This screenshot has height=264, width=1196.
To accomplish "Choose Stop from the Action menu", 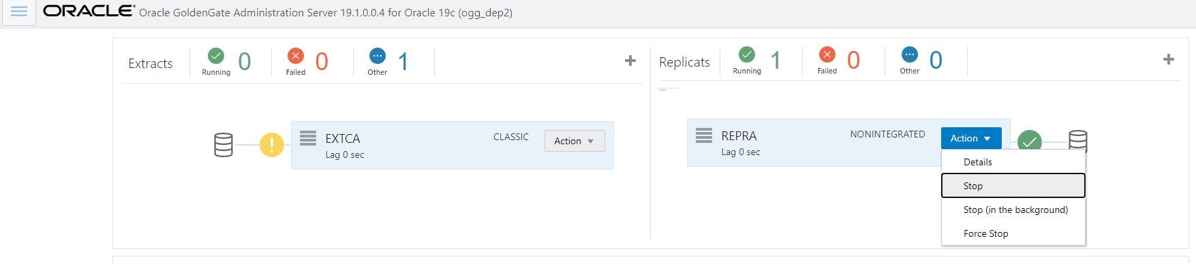I will point(1013,186).
